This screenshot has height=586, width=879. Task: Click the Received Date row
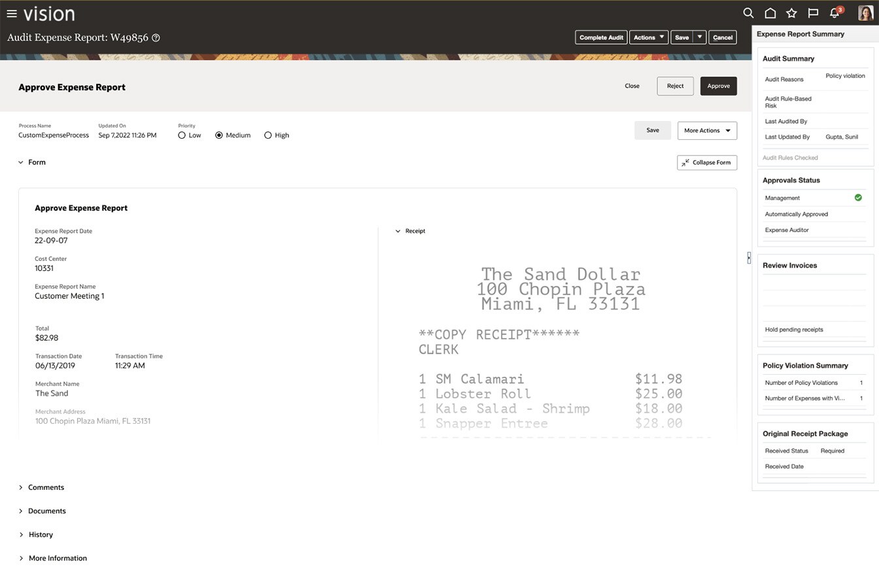pyautogui.click(x=815, y=466)
